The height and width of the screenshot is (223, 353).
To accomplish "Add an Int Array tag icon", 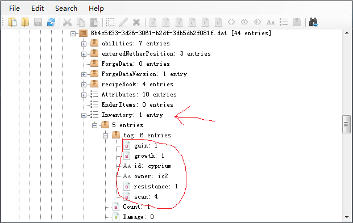I will pyautogui.click(x=244, y=22).
